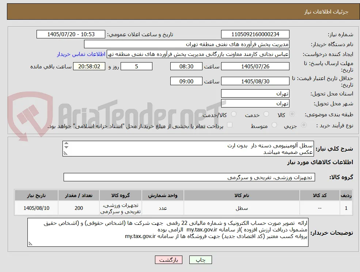
Task: Click the validity time field 09:00
Action: 186,81
